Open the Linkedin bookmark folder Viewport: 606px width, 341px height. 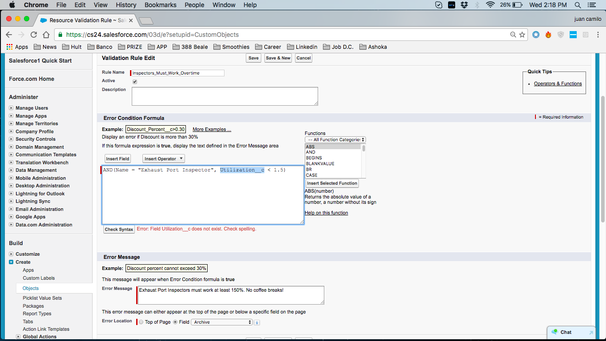pyautogui.click(x=302, y=47)
